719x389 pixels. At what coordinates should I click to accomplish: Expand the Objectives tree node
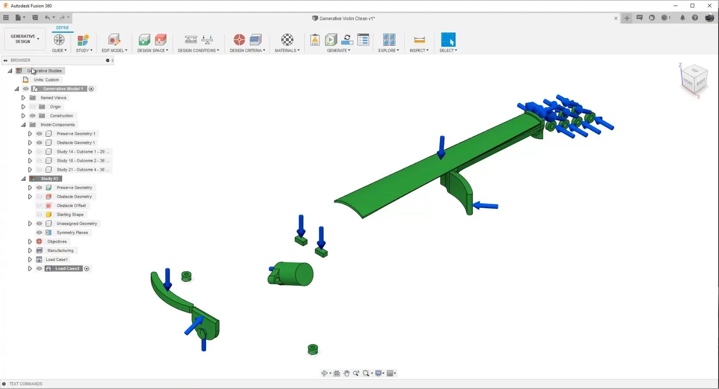coord(30,242)
